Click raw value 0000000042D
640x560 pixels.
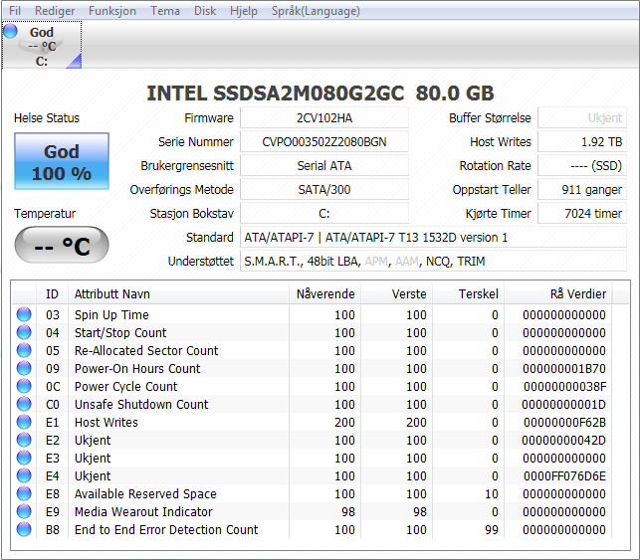click(563, 441)
